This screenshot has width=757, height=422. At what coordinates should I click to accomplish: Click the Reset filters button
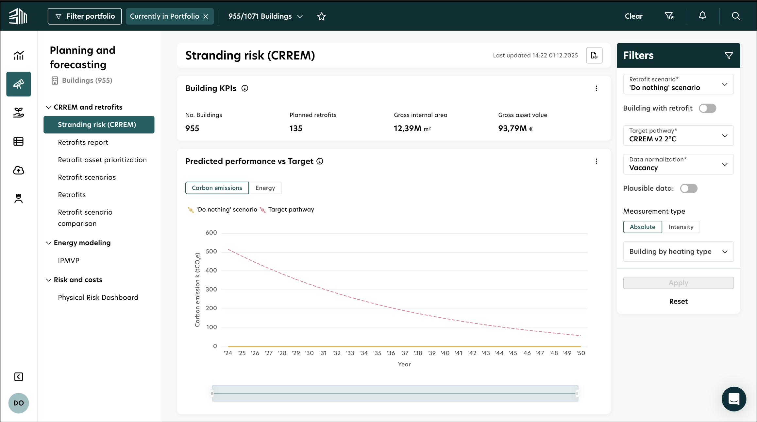[678, 302]
